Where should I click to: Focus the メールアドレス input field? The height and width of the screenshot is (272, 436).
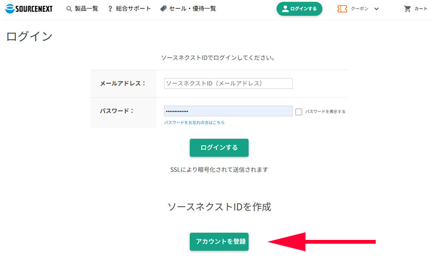pos(228,83)
